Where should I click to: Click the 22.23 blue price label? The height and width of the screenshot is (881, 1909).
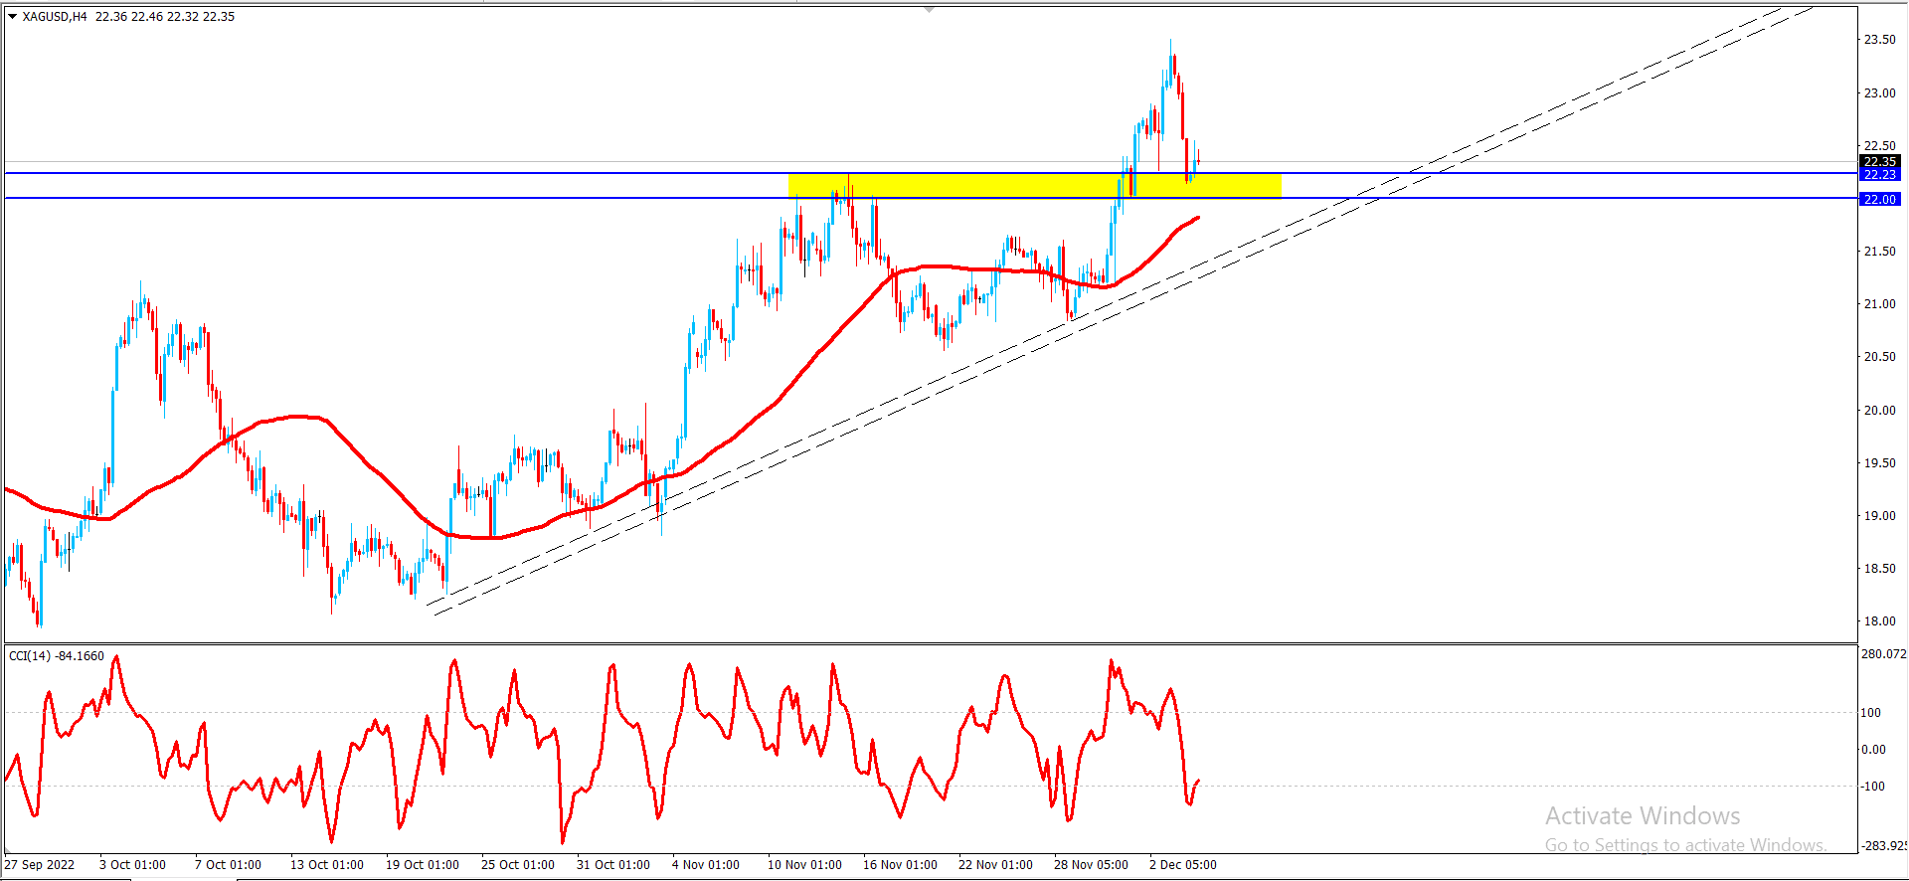pyautogui.click(x=1879, y=174)
